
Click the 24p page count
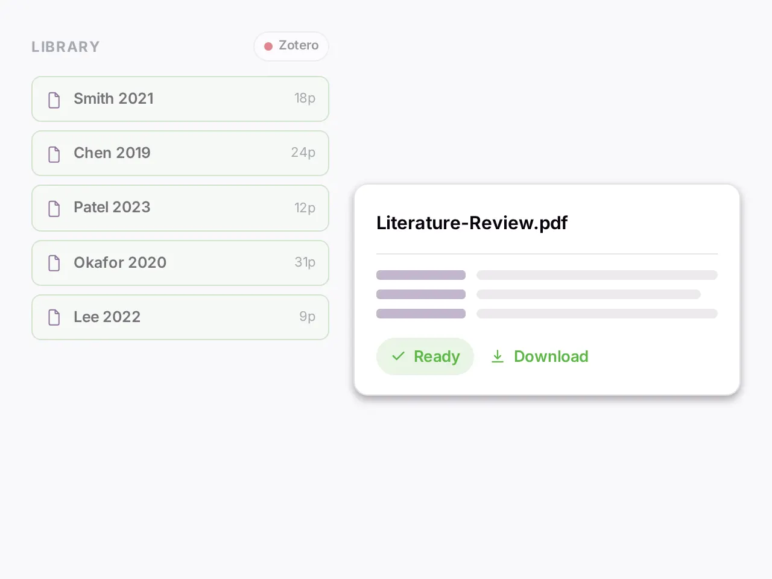(303, 153)
